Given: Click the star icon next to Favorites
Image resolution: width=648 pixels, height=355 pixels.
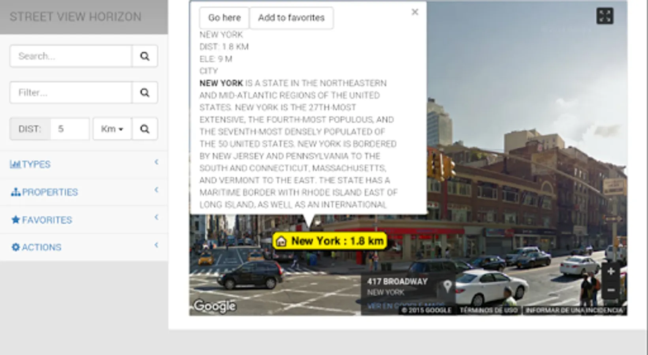Looking at the screenshot, I should coord(16,220).
